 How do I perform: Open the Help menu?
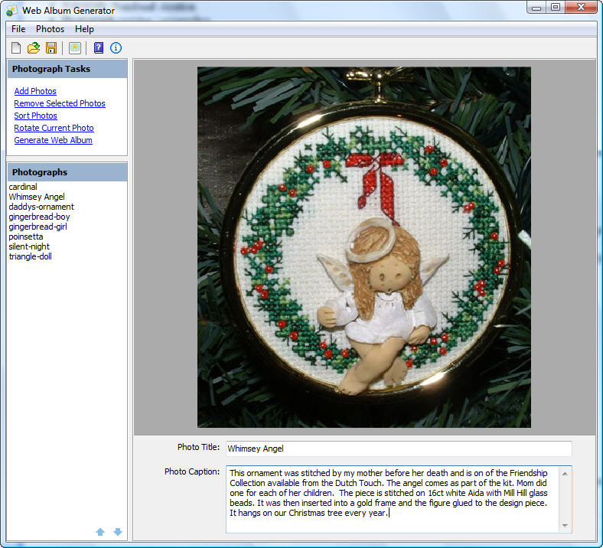[84, 29]
